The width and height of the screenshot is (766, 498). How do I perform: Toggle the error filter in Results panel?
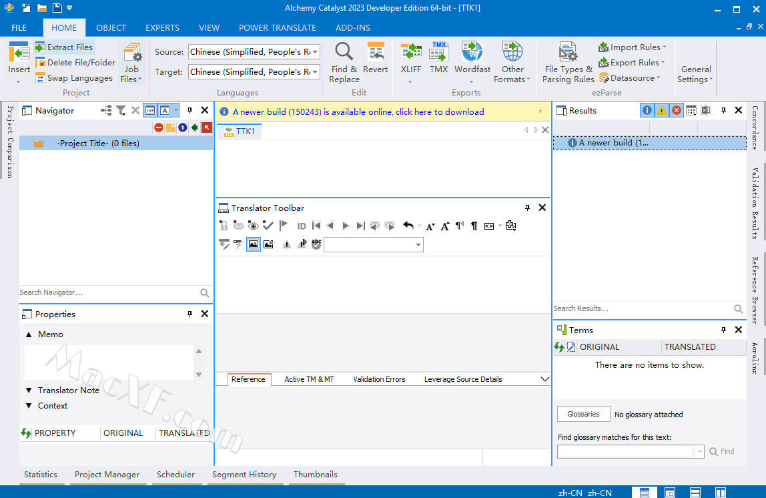(x=677, y=111)
